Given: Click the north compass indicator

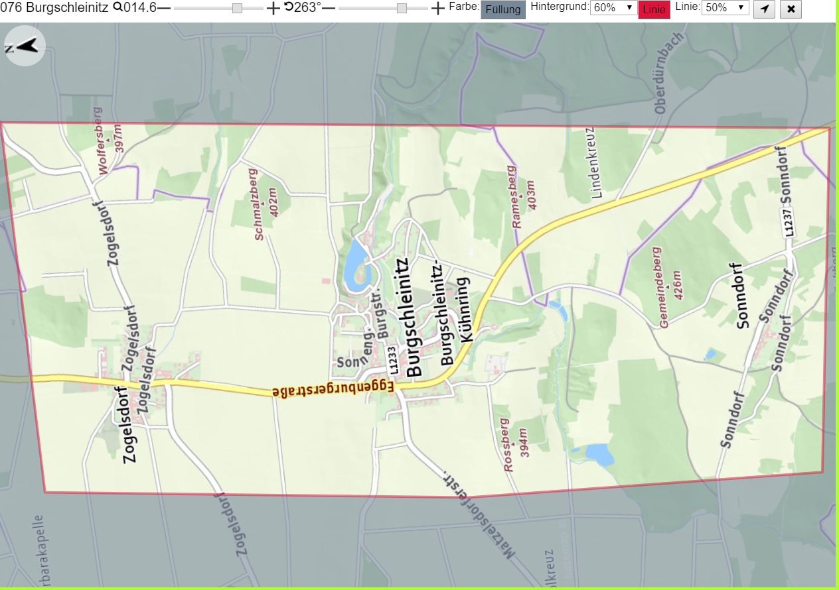Looking at the screenshot, I should point(25,46).
